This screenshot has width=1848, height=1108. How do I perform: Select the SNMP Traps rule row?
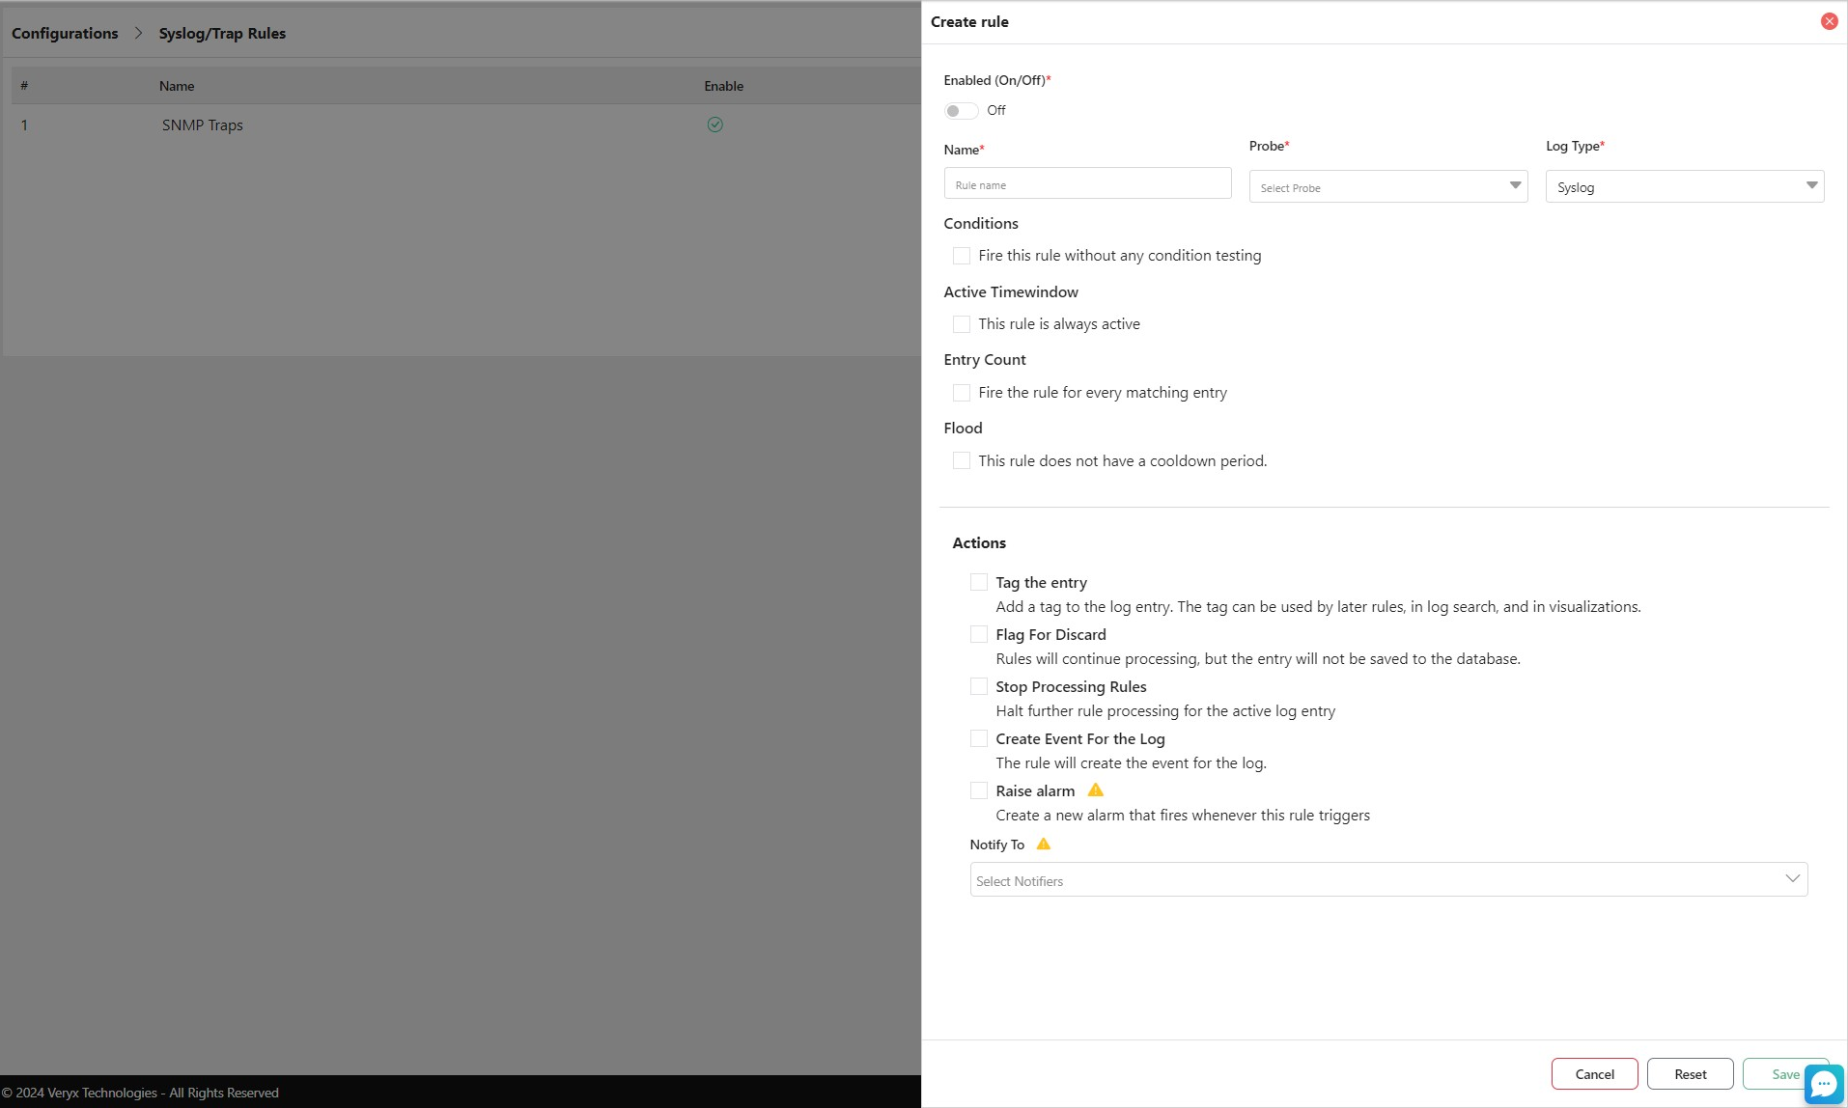(x=203, y=125)
